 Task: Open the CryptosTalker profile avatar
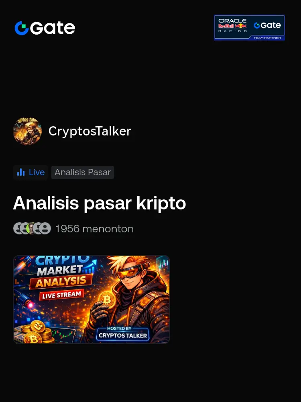(27, 131)
